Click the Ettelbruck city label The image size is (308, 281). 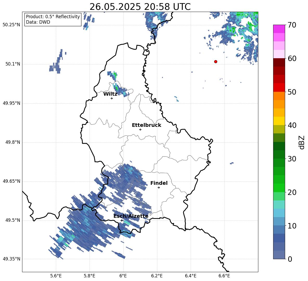click(x=146, y=125)
